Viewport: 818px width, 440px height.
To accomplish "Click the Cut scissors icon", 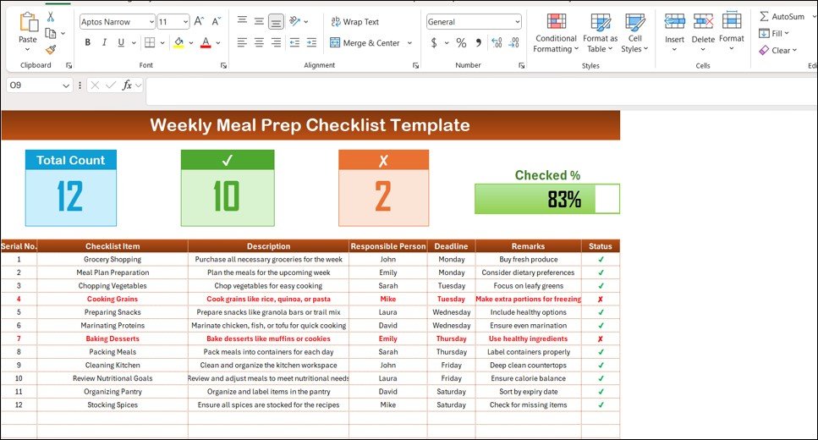I will click(x=51, y=17).
